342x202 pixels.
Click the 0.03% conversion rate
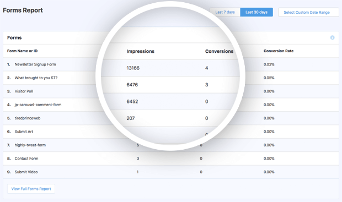coord(269,64)
